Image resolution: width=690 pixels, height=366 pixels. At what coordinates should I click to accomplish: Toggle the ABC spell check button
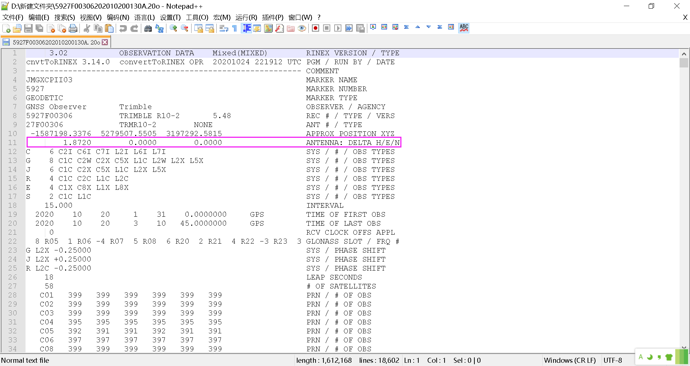tap(464, 28)
